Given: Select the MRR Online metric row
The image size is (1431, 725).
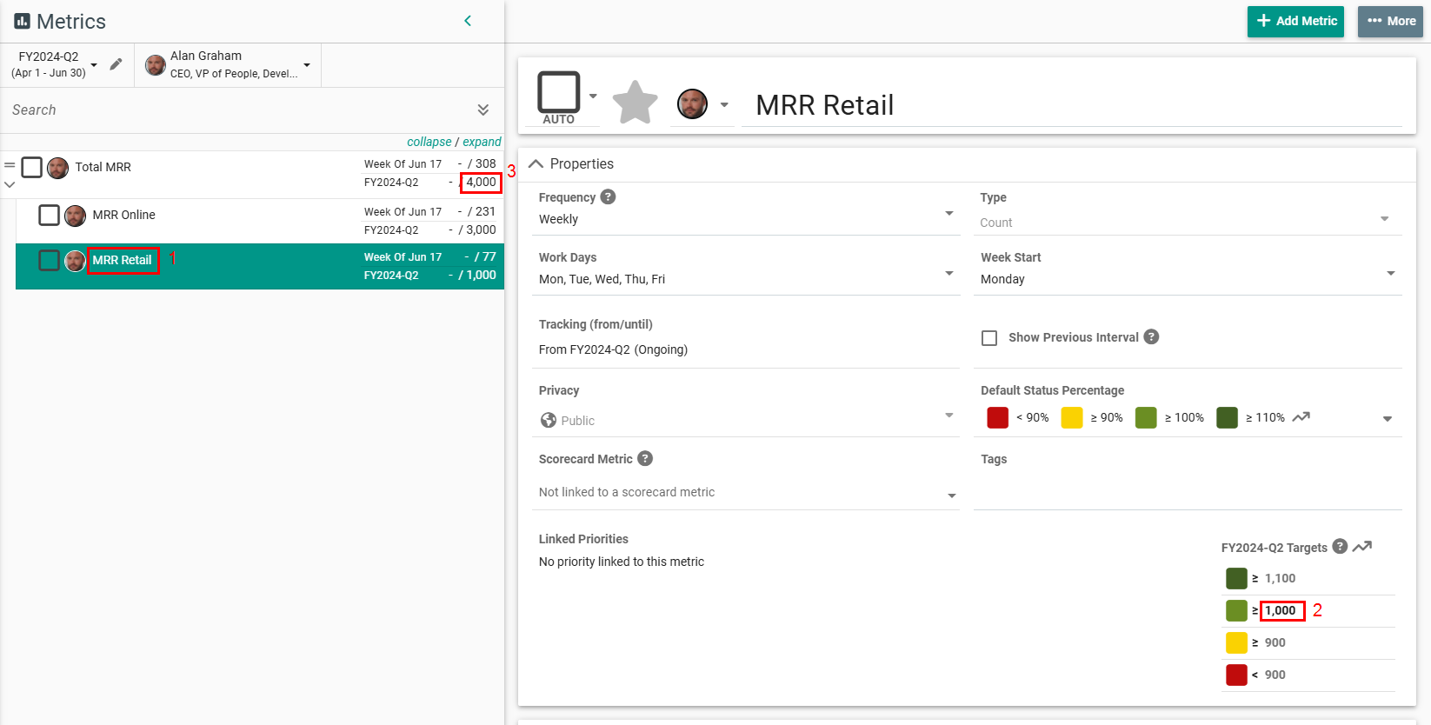Looking at the screenshot, I should click(124, 215).
